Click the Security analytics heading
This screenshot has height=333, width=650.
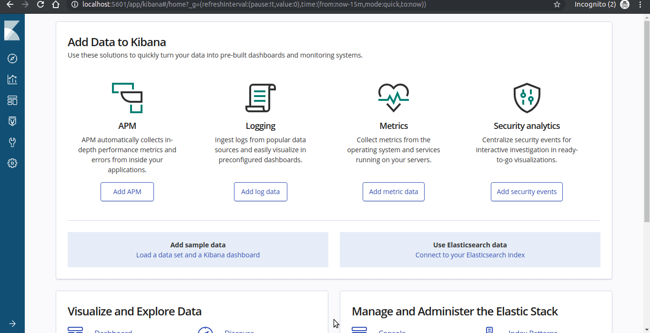[527, 126]
